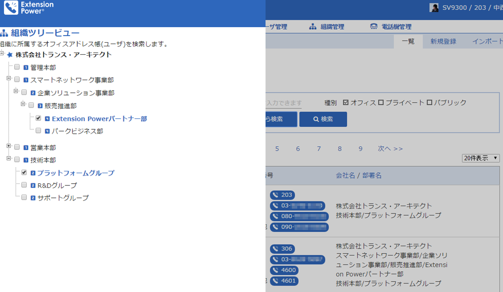Image resolution: width=503 pixels, height=292 pixels.
Task: Collapse the スマートネットワーク事業部 branch
Action: click(x=8, y=78)
